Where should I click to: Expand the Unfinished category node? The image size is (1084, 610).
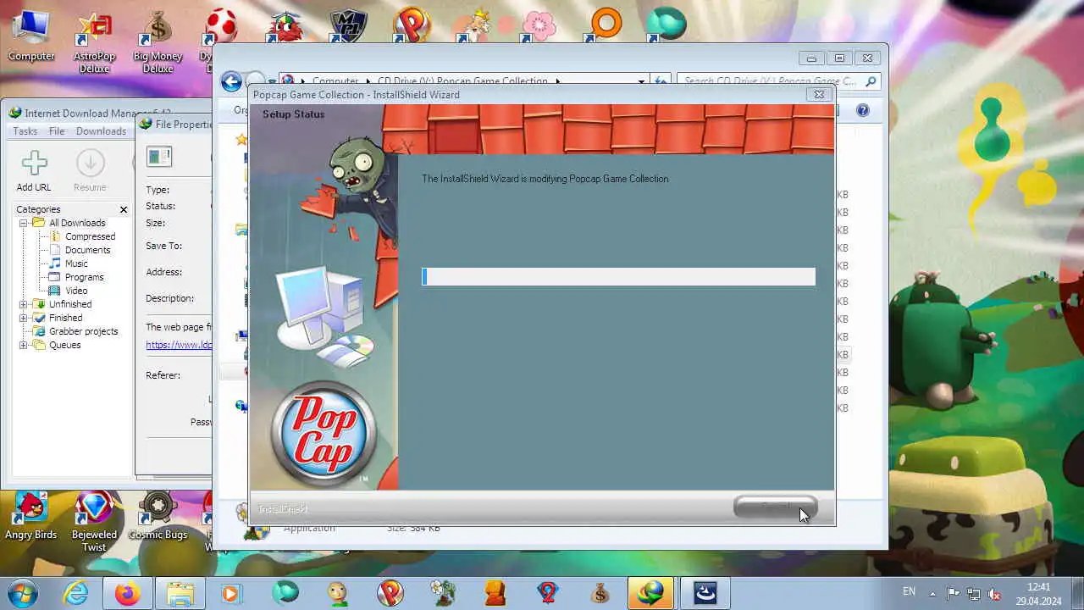24,304
